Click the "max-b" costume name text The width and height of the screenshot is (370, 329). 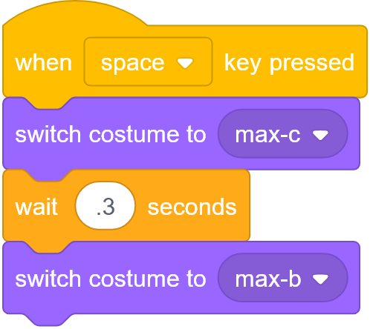coord(268,279)
